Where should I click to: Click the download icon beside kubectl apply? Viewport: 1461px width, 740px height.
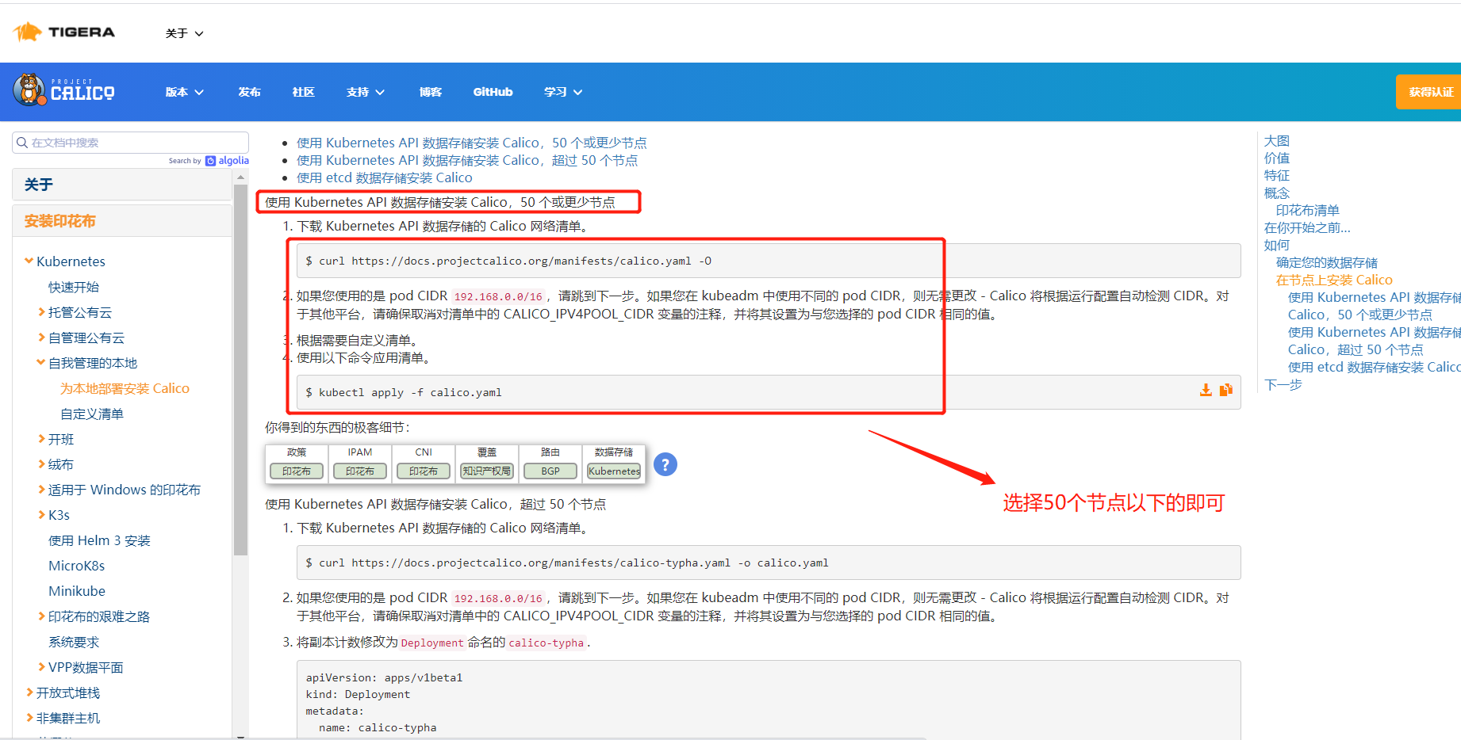pos(1206,390)
